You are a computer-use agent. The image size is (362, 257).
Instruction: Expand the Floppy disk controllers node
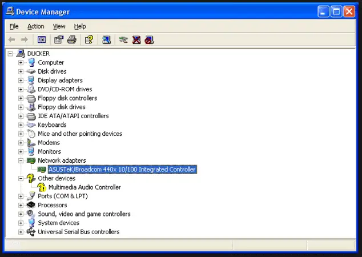21,98
